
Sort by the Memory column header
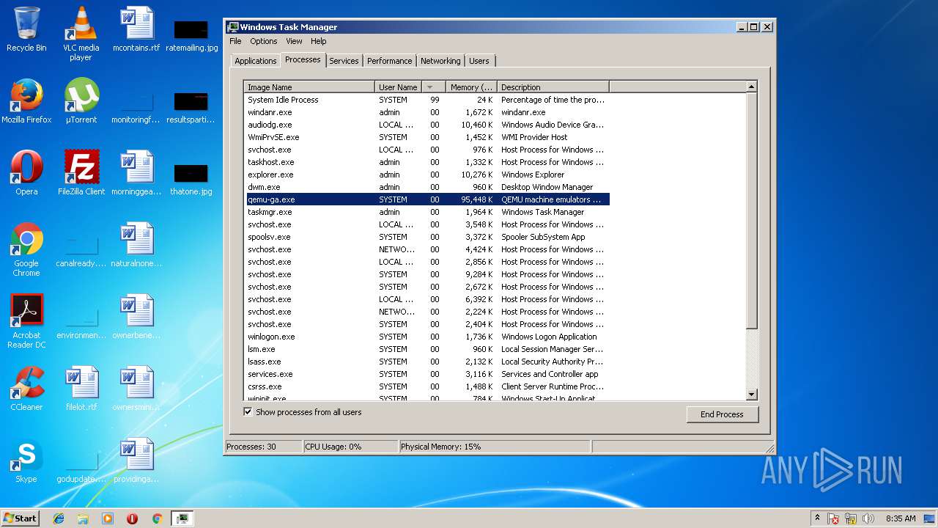pos(471,87)
